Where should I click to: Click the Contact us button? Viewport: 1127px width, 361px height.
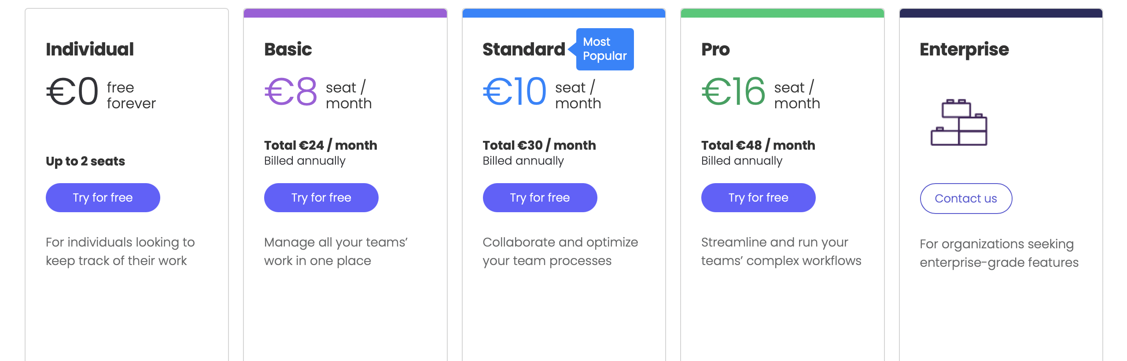966,199
